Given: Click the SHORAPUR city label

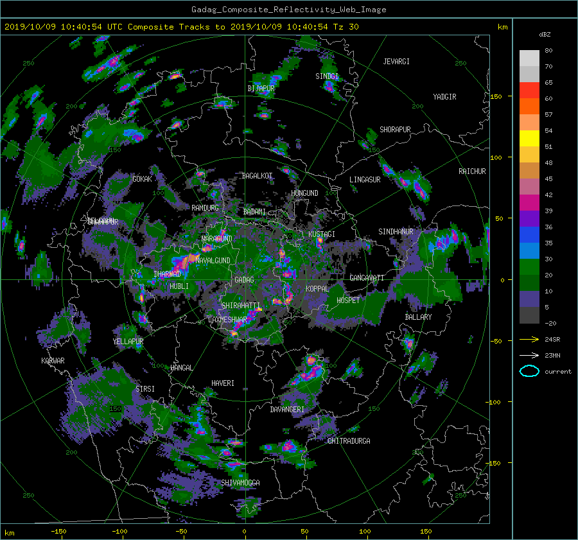Looking at the screenshot, I should click(395, 130).
